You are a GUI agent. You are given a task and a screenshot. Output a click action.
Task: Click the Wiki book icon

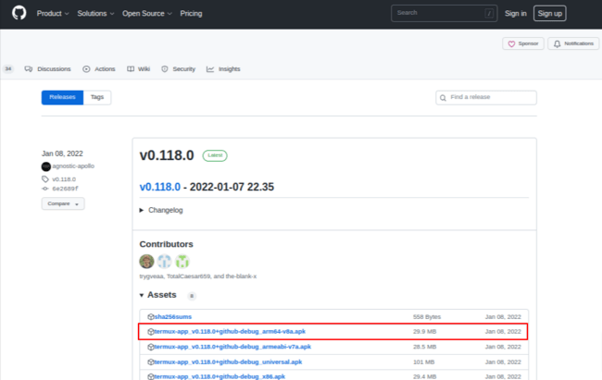click(131, 69)
